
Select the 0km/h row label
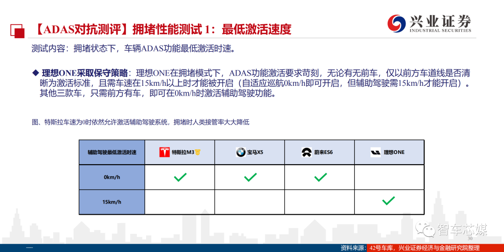[x=112, y=177]
